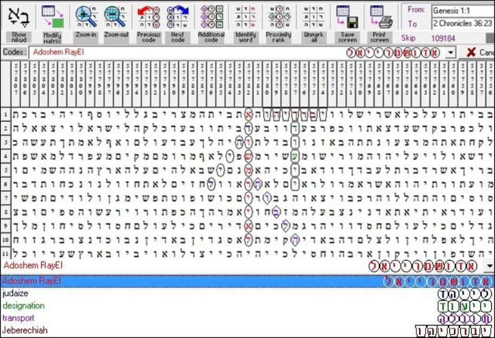495x338 pixels.
Task: Click the Save screen label button
Action: 347,37
